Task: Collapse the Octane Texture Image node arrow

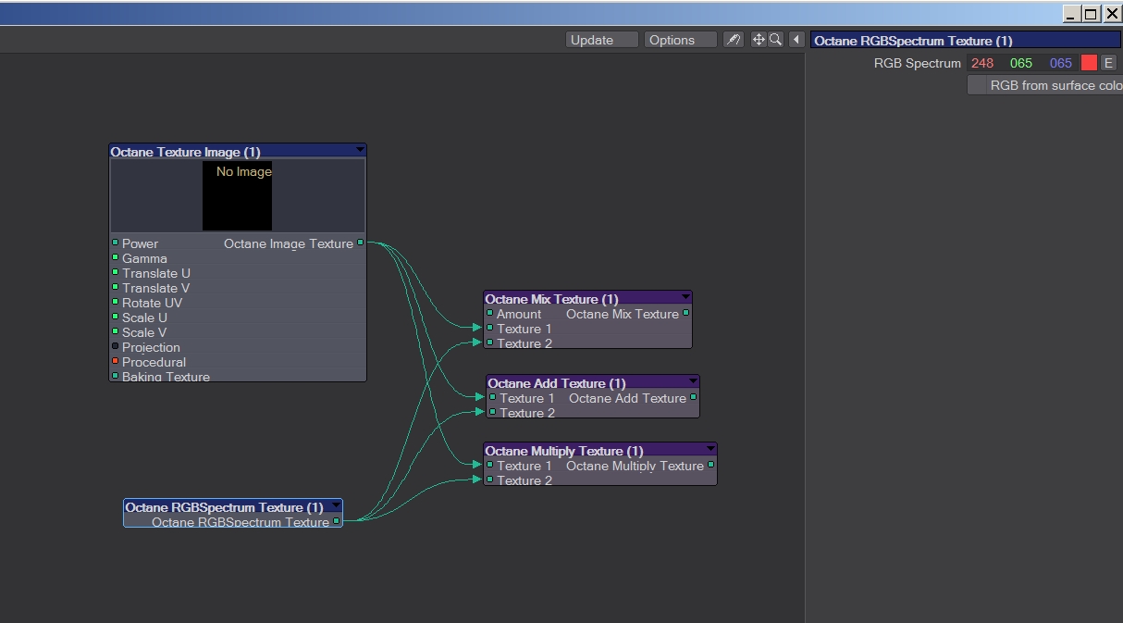Action: point(360,150)
